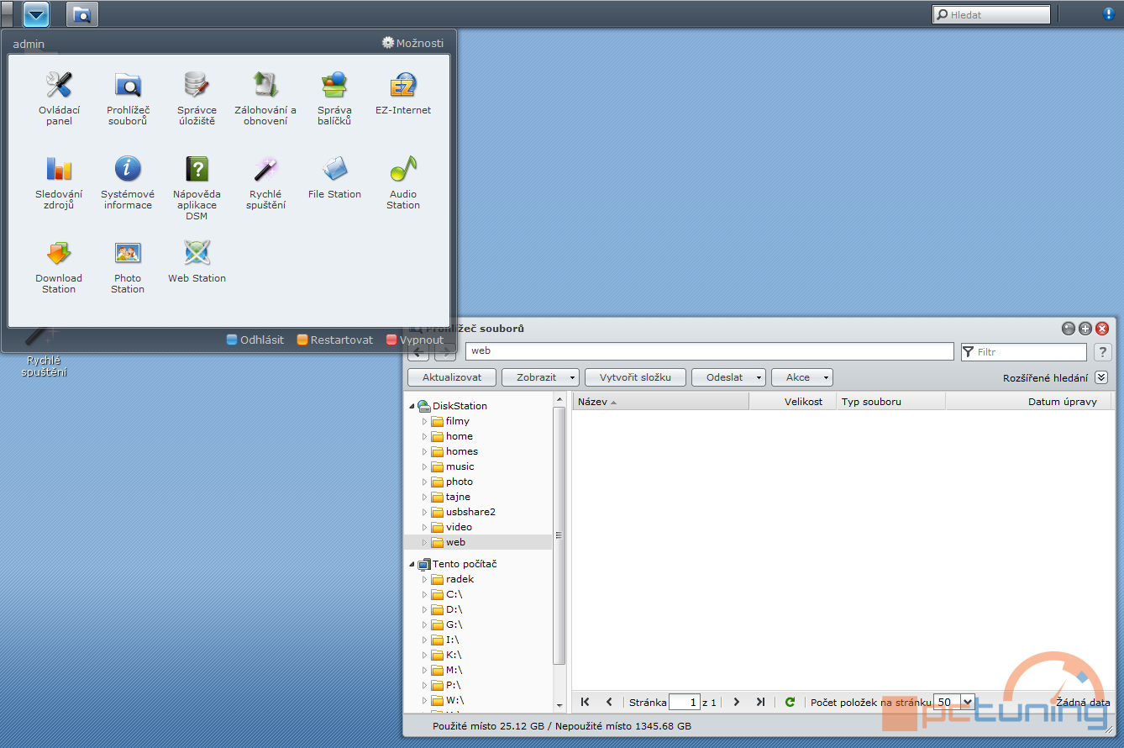Open Nápověda aplikace DSM help

[x=197, y=188]
